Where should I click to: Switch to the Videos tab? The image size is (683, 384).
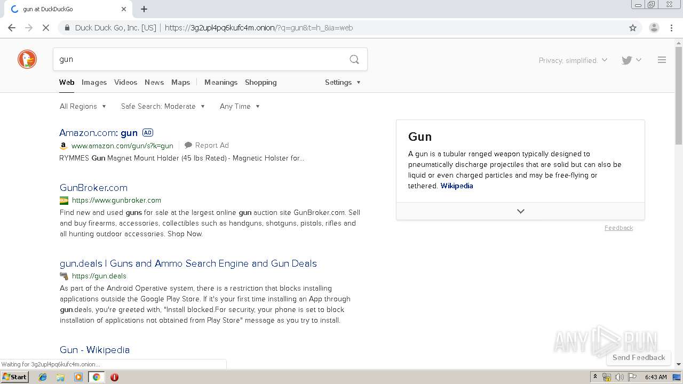(125, 82)
